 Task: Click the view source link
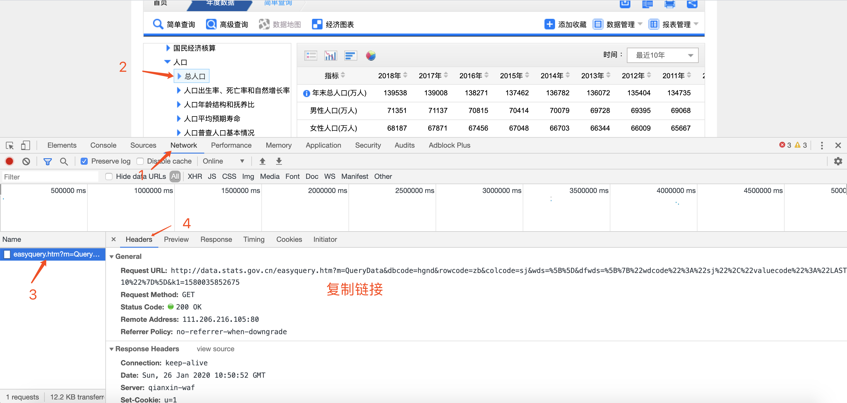[215, 349]
